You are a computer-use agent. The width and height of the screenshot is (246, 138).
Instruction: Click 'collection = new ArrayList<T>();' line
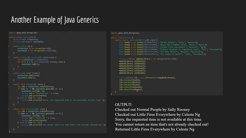coord(34,49)
